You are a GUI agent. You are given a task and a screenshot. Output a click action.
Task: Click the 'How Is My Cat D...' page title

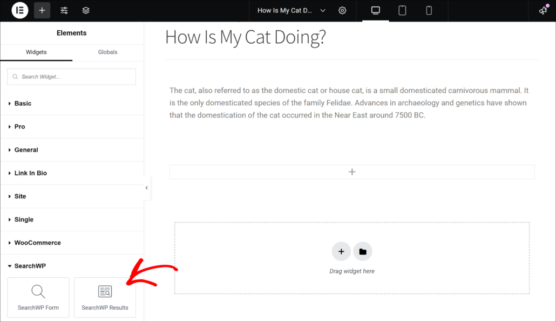(284, 11)
